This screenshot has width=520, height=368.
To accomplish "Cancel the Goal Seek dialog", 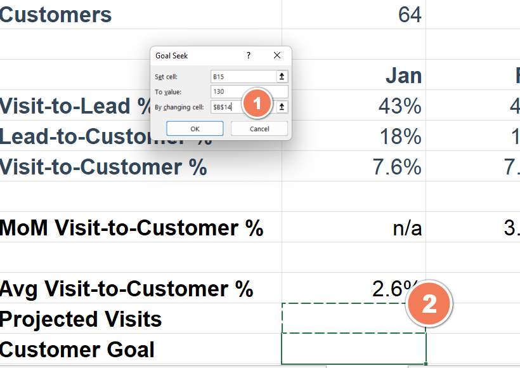I will point(259,128).
